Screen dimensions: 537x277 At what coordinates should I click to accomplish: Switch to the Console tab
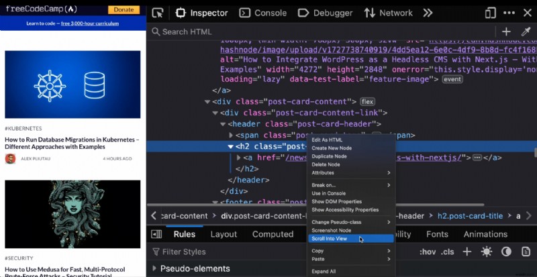262,13
